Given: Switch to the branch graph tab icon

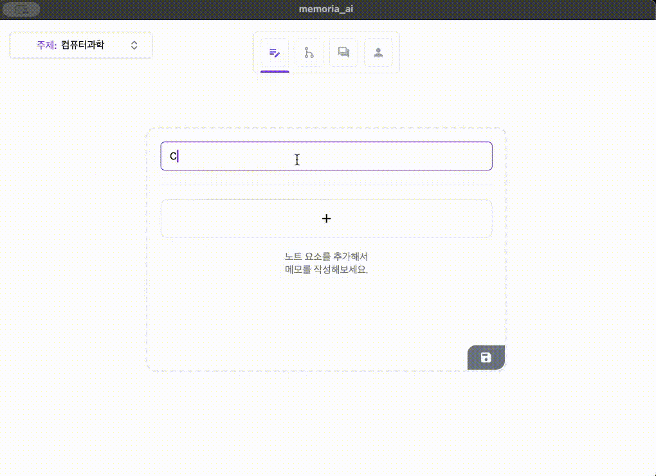Looking at the screenshot, I should click(x=309, y=53).
